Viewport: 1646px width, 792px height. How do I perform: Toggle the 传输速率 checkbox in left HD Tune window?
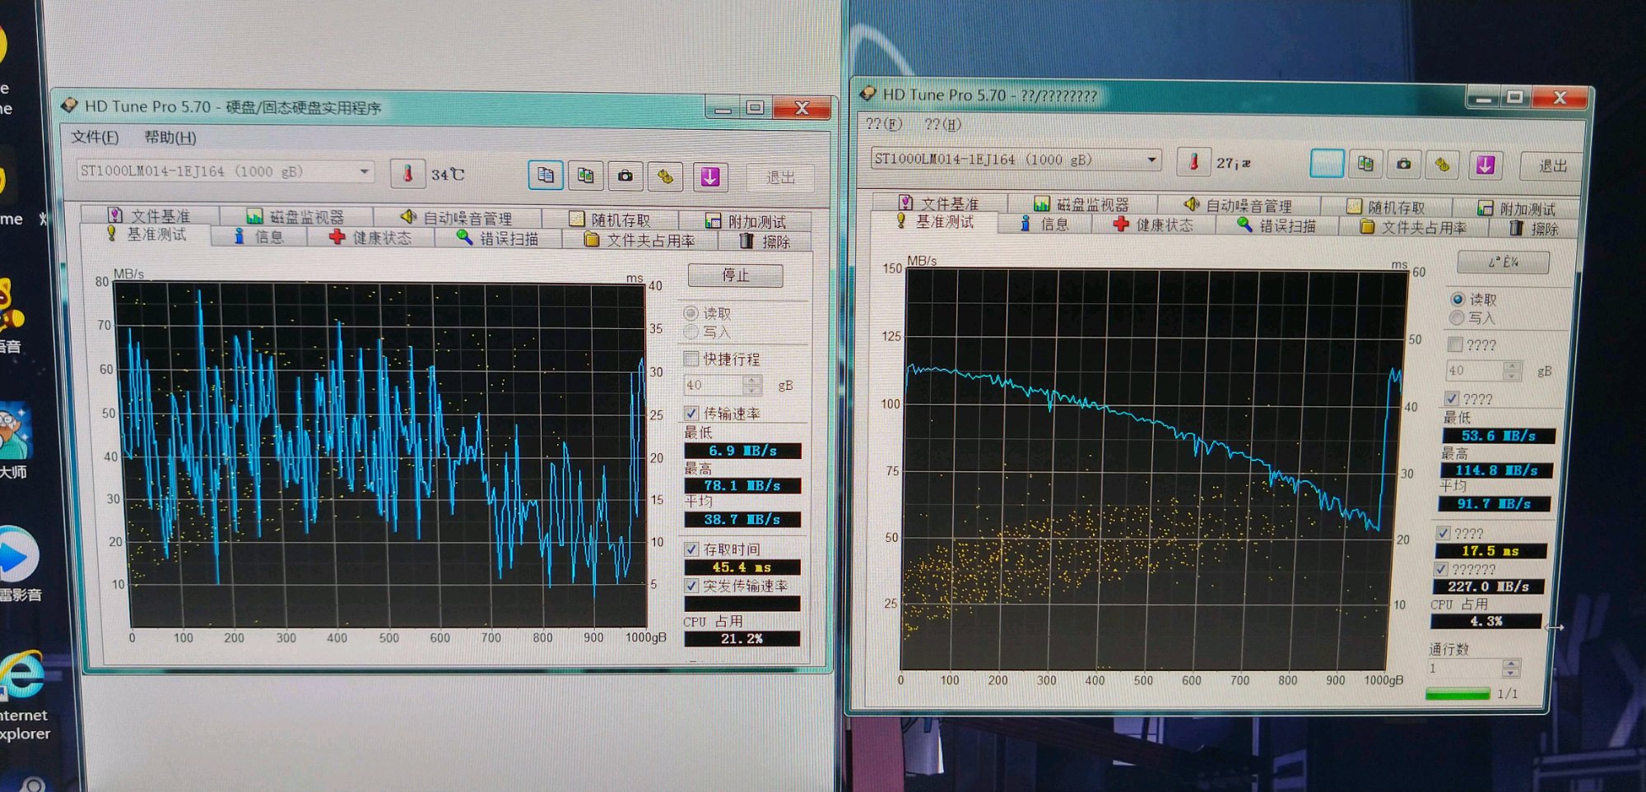pyautogui.click(x=691, y=413)
